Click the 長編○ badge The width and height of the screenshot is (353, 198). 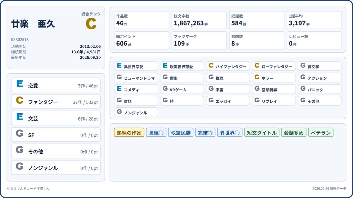156,133
